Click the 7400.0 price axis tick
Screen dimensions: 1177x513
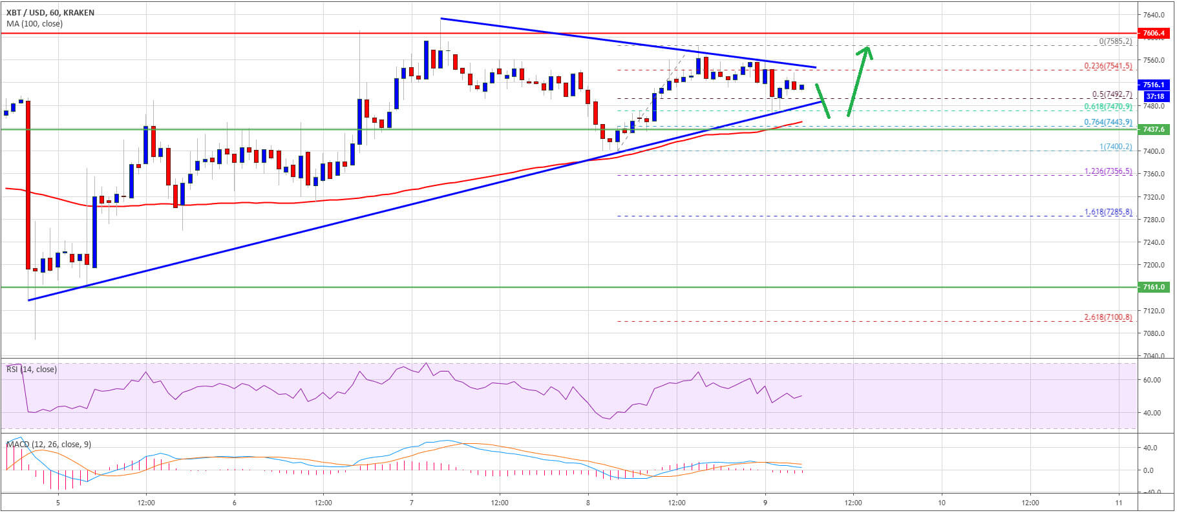pos(1154,151)
